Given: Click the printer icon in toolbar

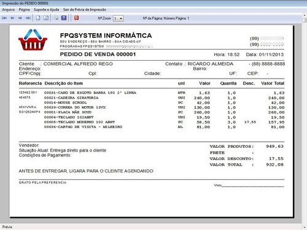Looking at the screenshot, I should point(56,18).
